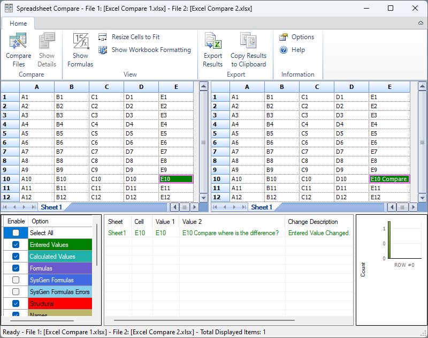Click the options list horizontal scrollbar
The height and width of the screenshot is (338, 428).
42,321
